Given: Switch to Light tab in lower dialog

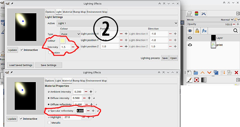Looking at the screenshot, I should 58,81.
